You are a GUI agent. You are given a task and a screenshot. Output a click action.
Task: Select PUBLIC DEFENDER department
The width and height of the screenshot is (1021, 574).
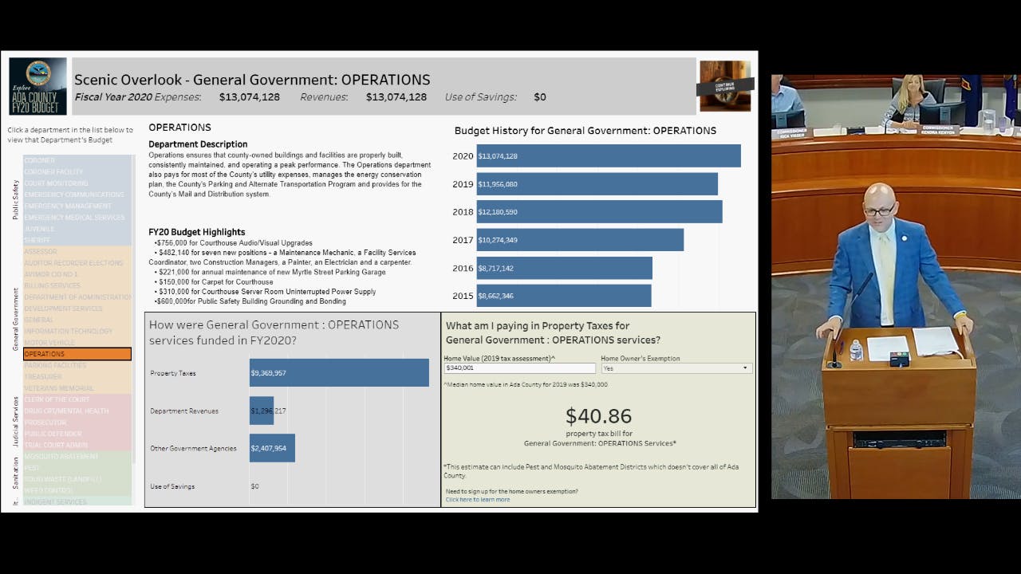pos(77,434)
